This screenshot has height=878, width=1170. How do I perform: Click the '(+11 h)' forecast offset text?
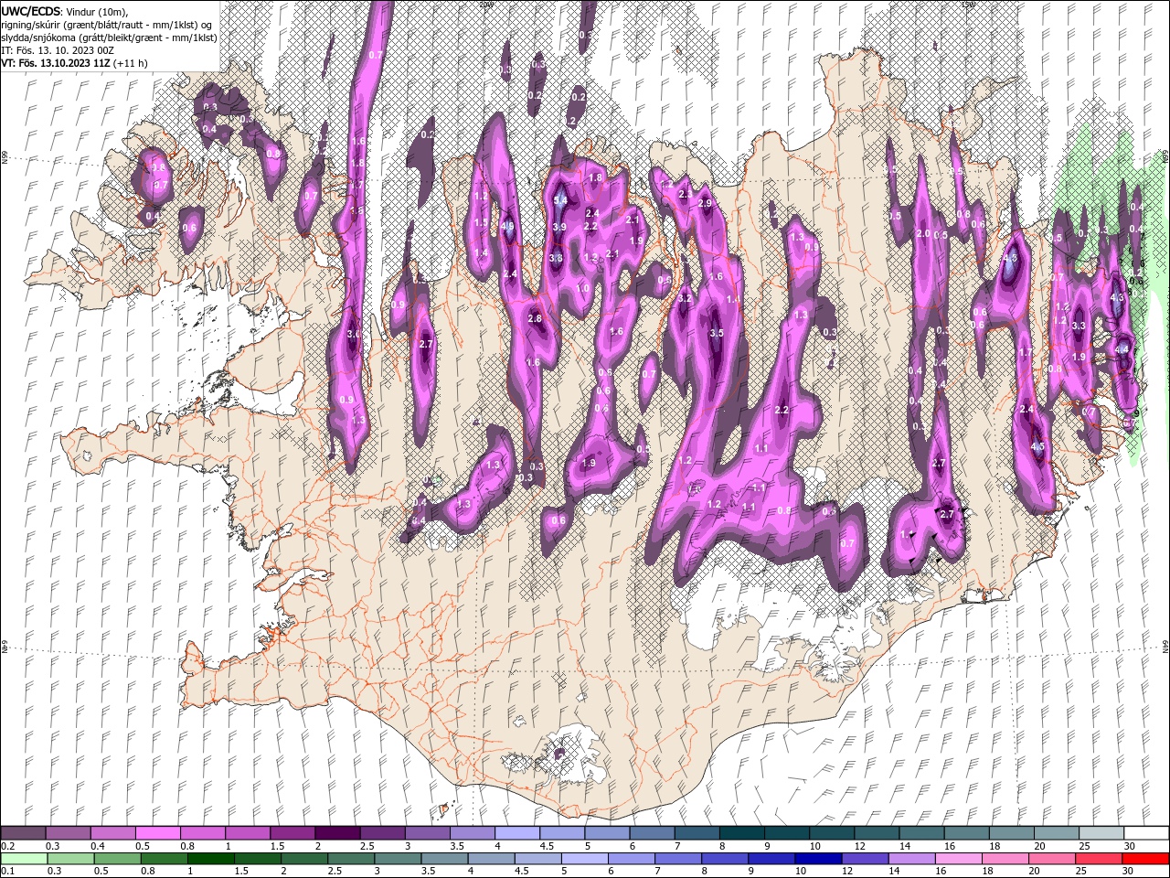tap(131, 63)
